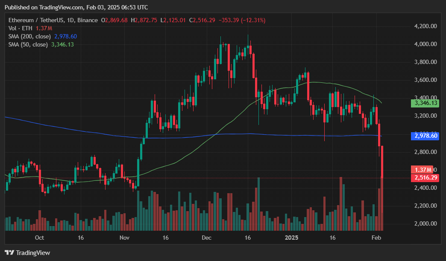
Task: Click the Nov label on time axis
Action: [124, 238]
